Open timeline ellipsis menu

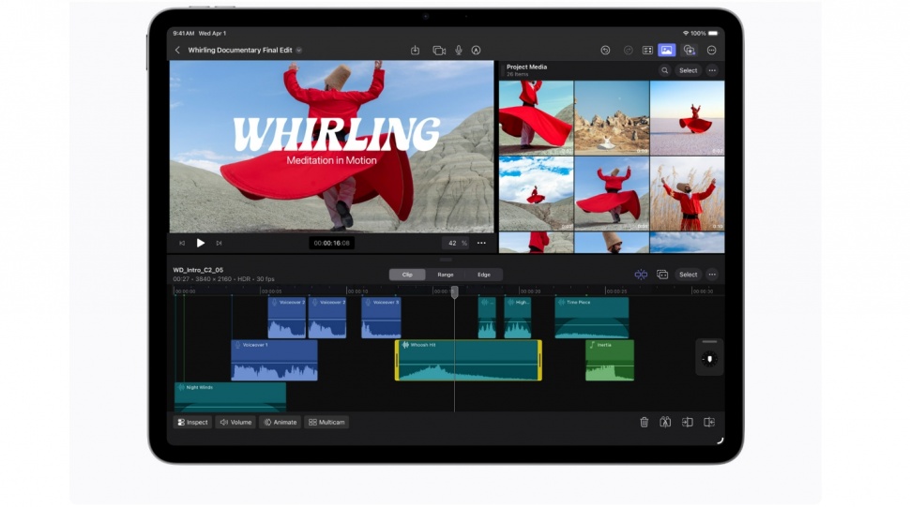[712, 275]
